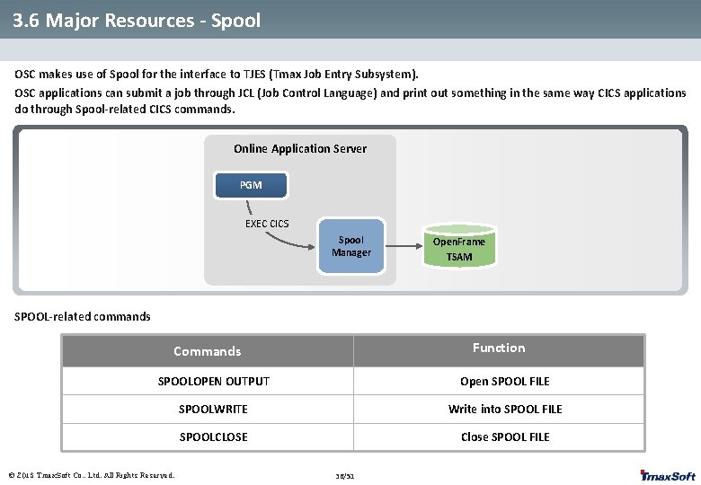Click the arrow from Spool Manager to TSAM
701x485 pixels.
tap(404, 246)
